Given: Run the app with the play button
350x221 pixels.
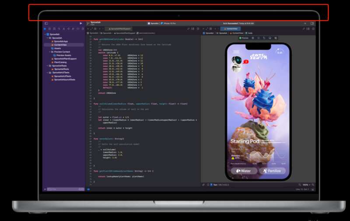Looking at the screenshot, I should pos(81,23).
